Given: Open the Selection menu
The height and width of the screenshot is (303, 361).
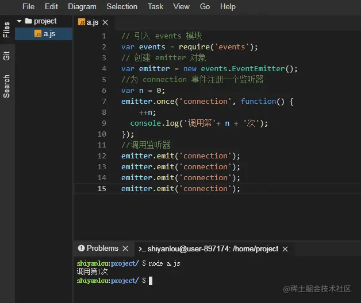Looking at the screenshot, I should point(122,6).
